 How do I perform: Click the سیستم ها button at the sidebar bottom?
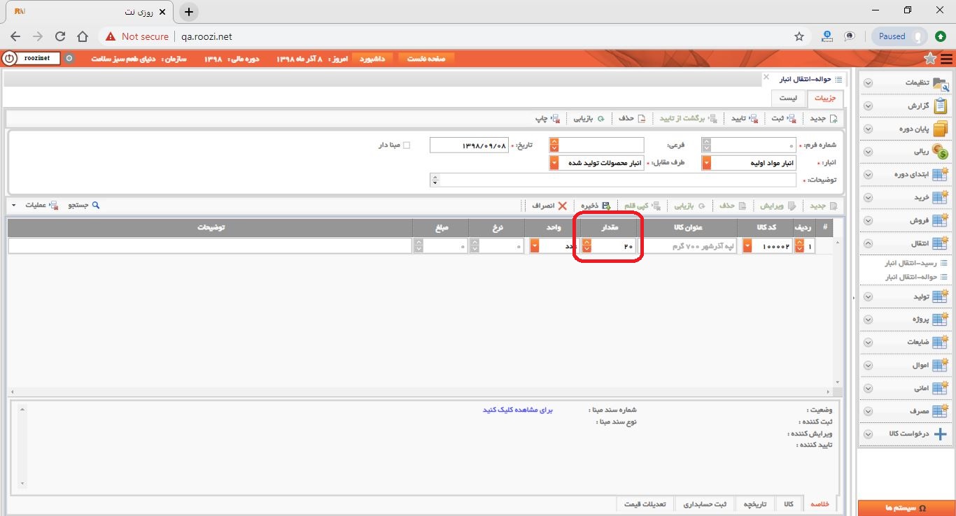pos(906,508)
